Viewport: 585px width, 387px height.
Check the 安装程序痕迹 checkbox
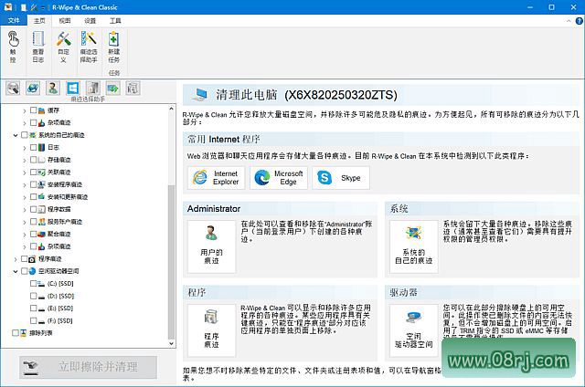(33, 184)
